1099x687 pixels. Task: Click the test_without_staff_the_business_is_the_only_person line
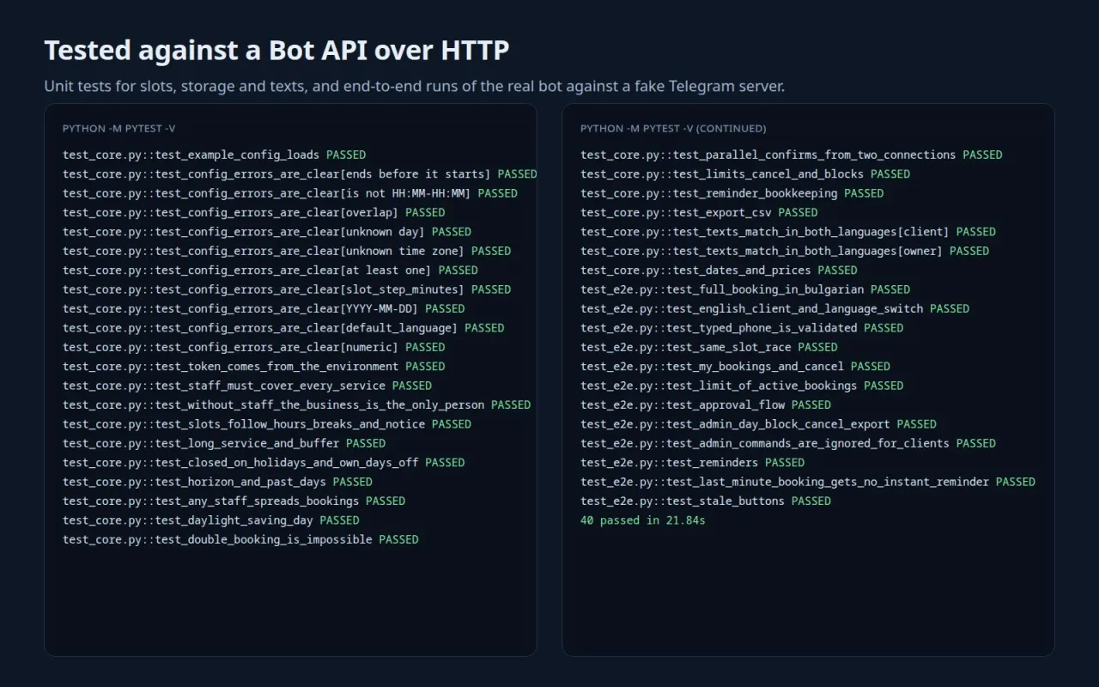coord(297,405)
